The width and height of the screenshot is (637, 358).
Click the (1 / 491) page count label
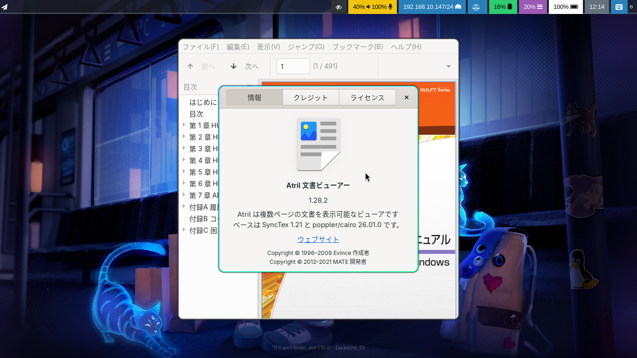[x=325, y=66]
